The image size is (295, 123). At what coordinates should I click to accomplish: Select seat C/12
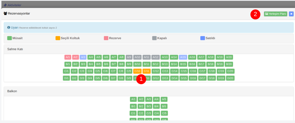click(x=156, y=71)
